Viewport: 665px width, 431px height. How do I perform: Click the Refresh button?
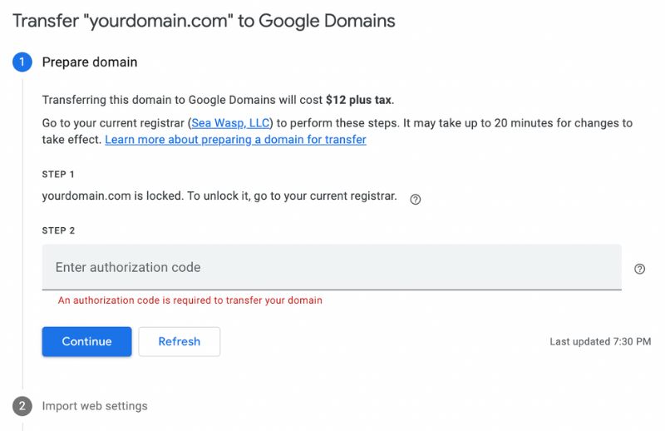coord(179,341)
